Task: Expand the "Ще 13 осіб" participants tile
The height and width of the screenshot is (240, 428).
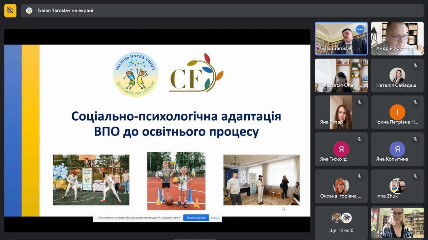Action: [341, 223]
